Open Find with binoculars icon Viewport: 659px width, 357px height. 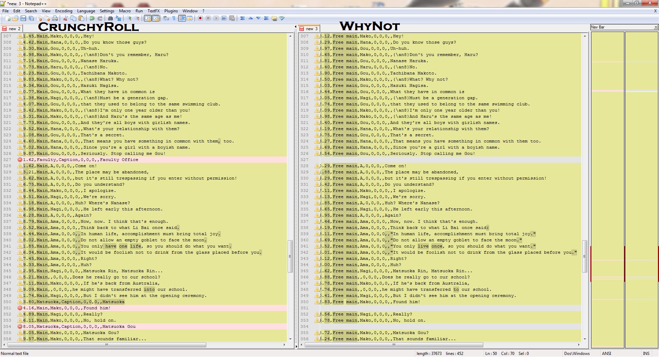click(110, 18)
